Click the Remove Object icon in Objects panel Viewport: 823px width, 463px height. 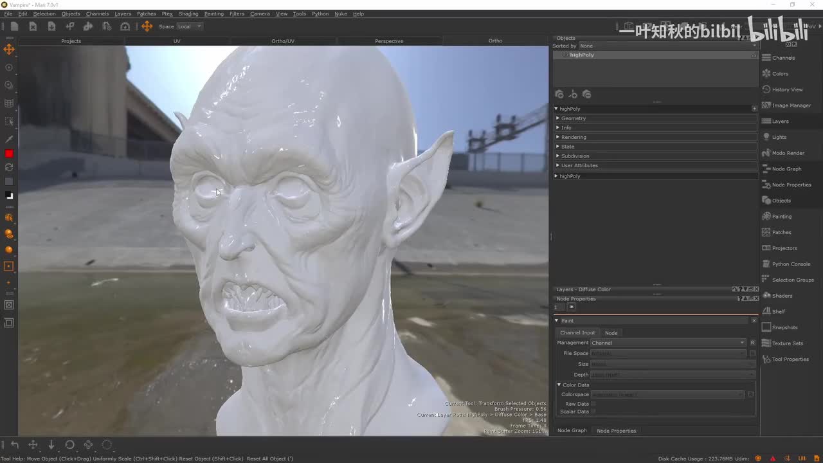coord(586,95)
